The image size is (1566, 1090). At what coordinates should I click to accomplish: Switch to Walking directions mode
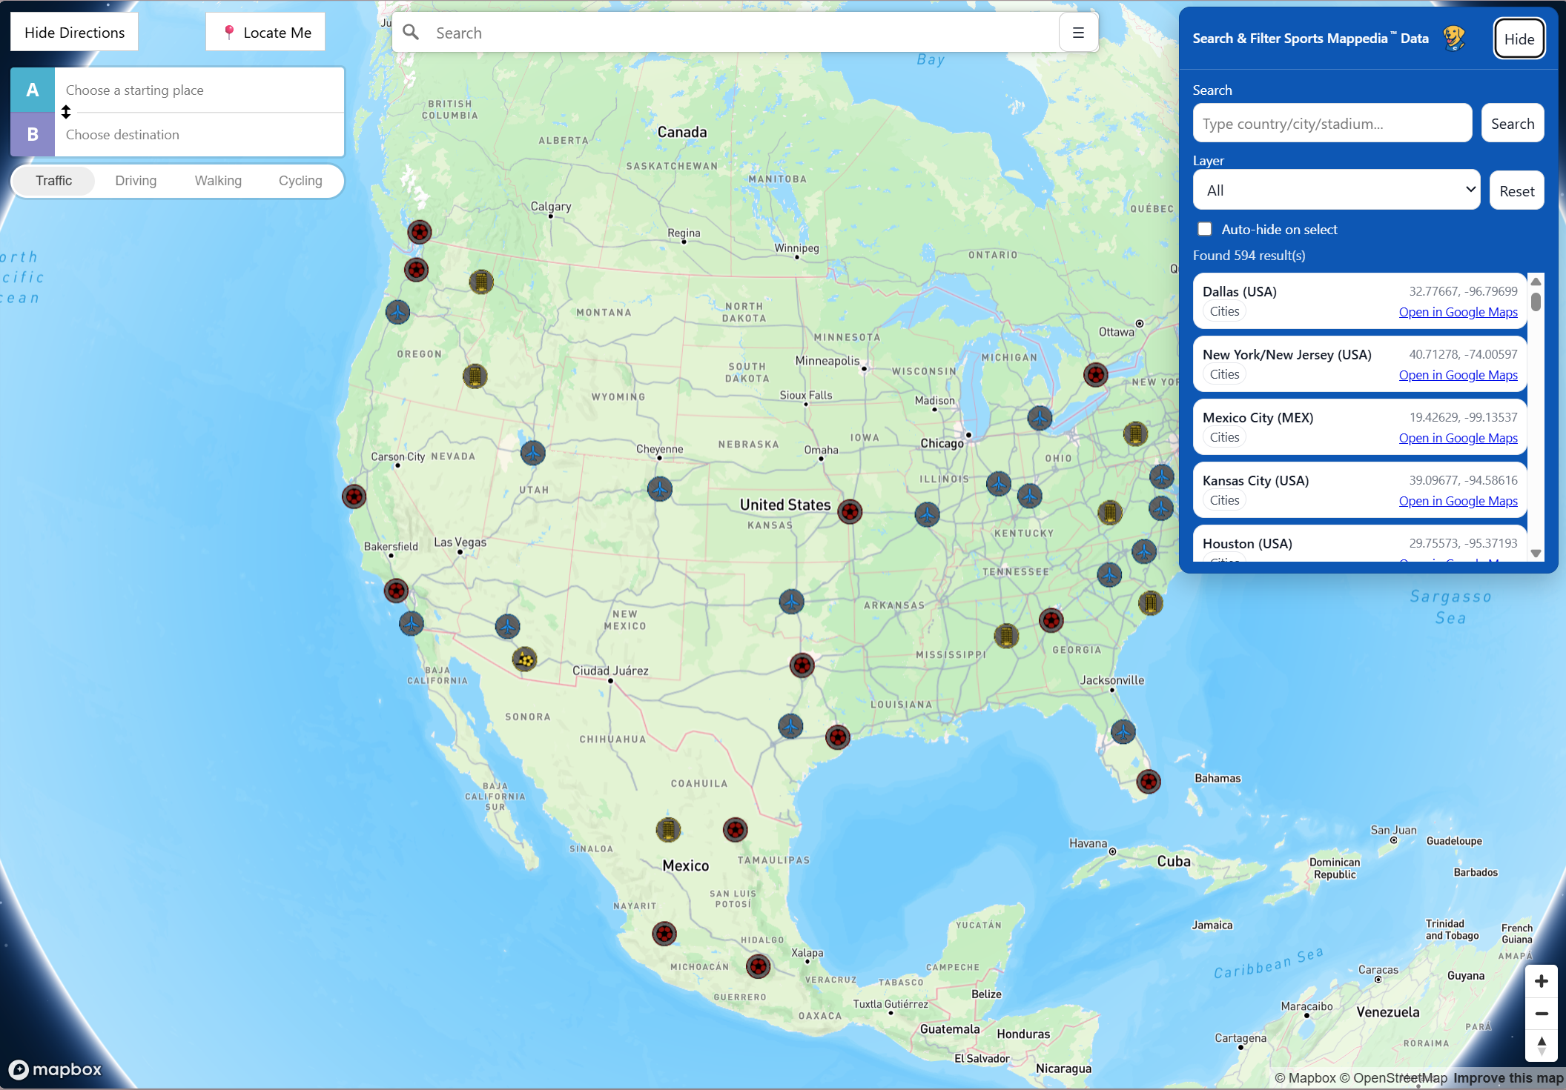pyautogui.click(x=218, y=181)
